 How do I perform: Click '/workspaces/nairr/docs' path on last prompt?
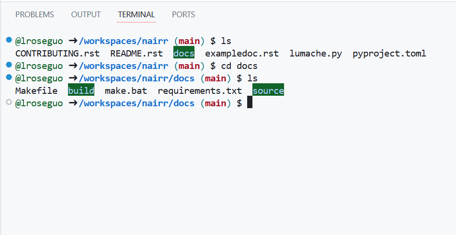tap(137, 103)
